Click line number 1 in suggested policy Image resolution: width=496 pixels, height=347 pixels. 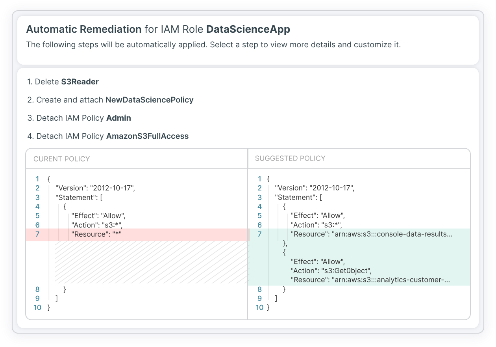259,179
